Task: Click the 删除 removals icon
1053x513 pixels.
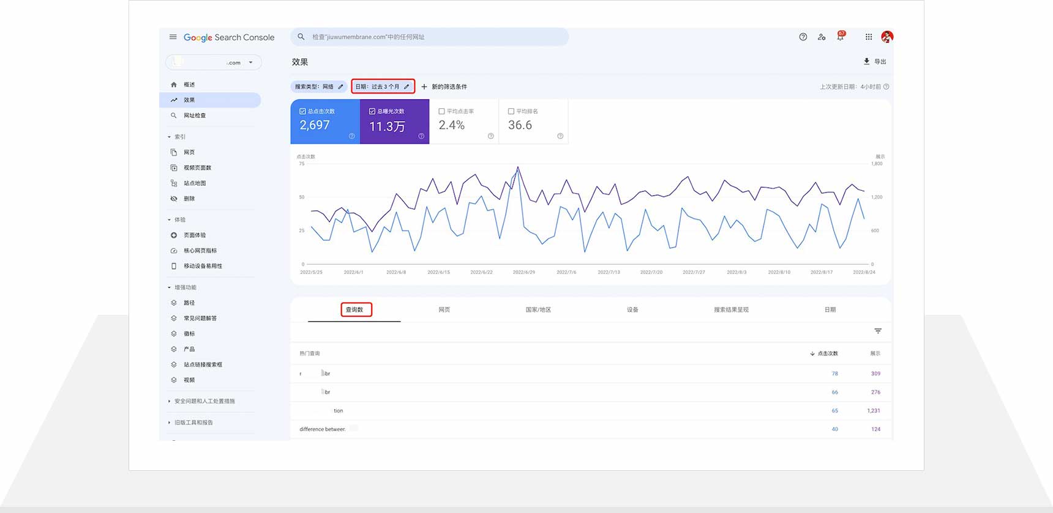Action: coord(174,199)
